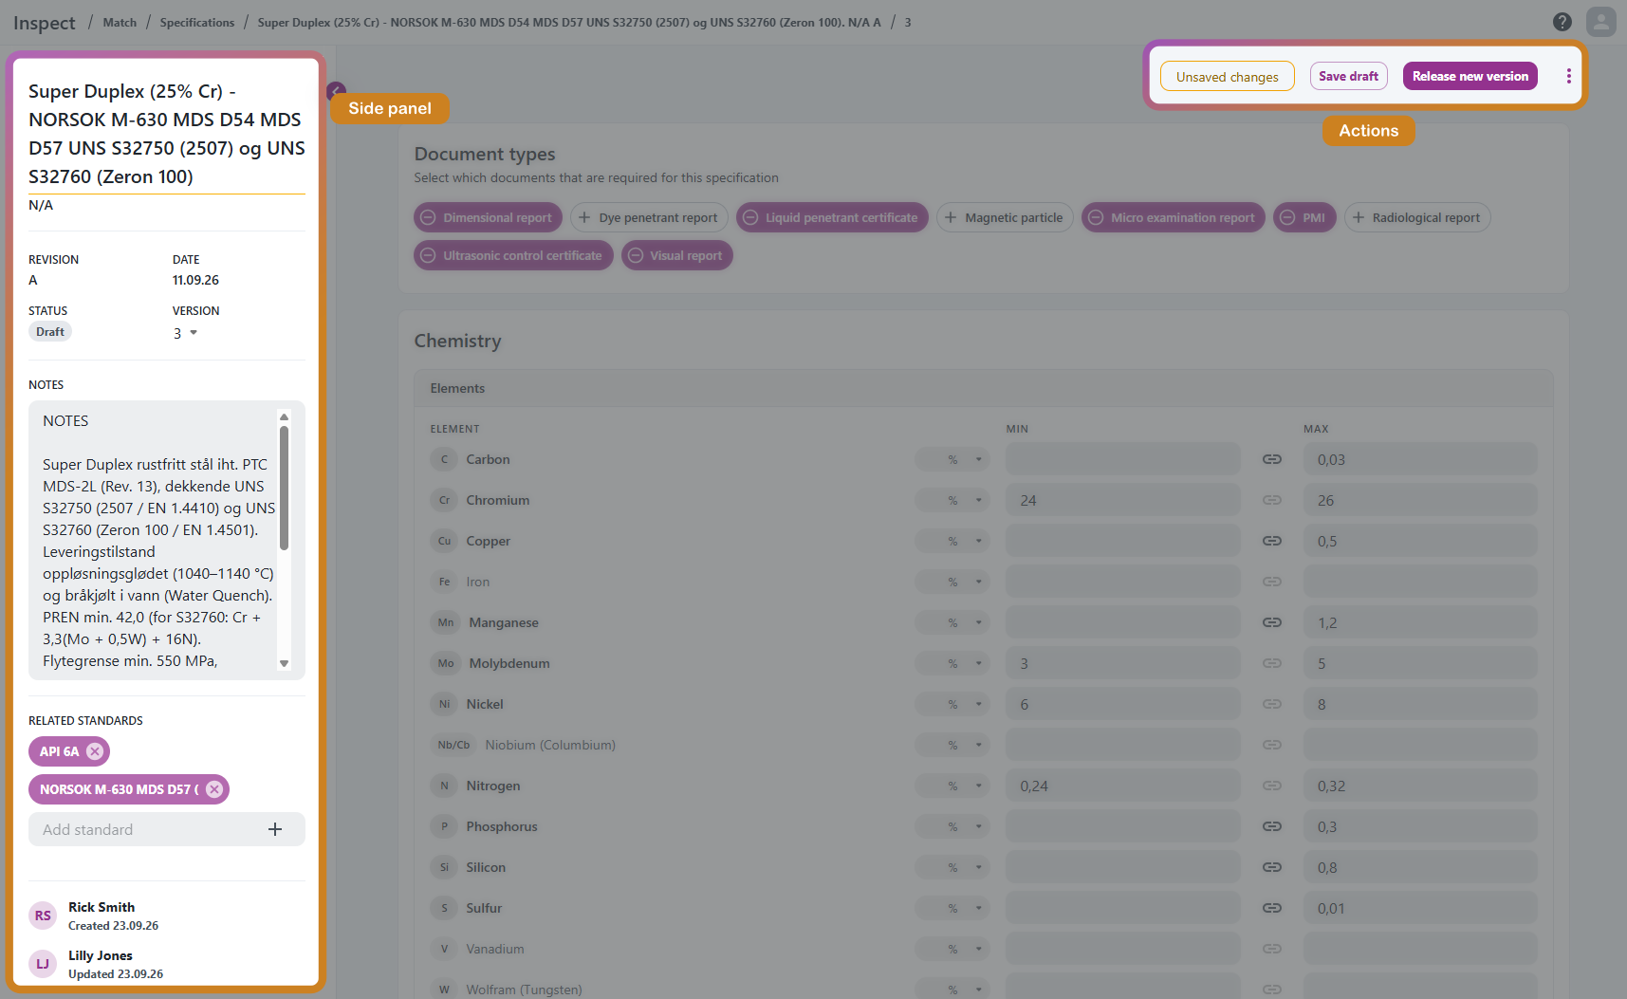This screenshot has width=1627, height=999.
Task: Open unit dropdown for Molybdenum
Action: click(952, 663)
